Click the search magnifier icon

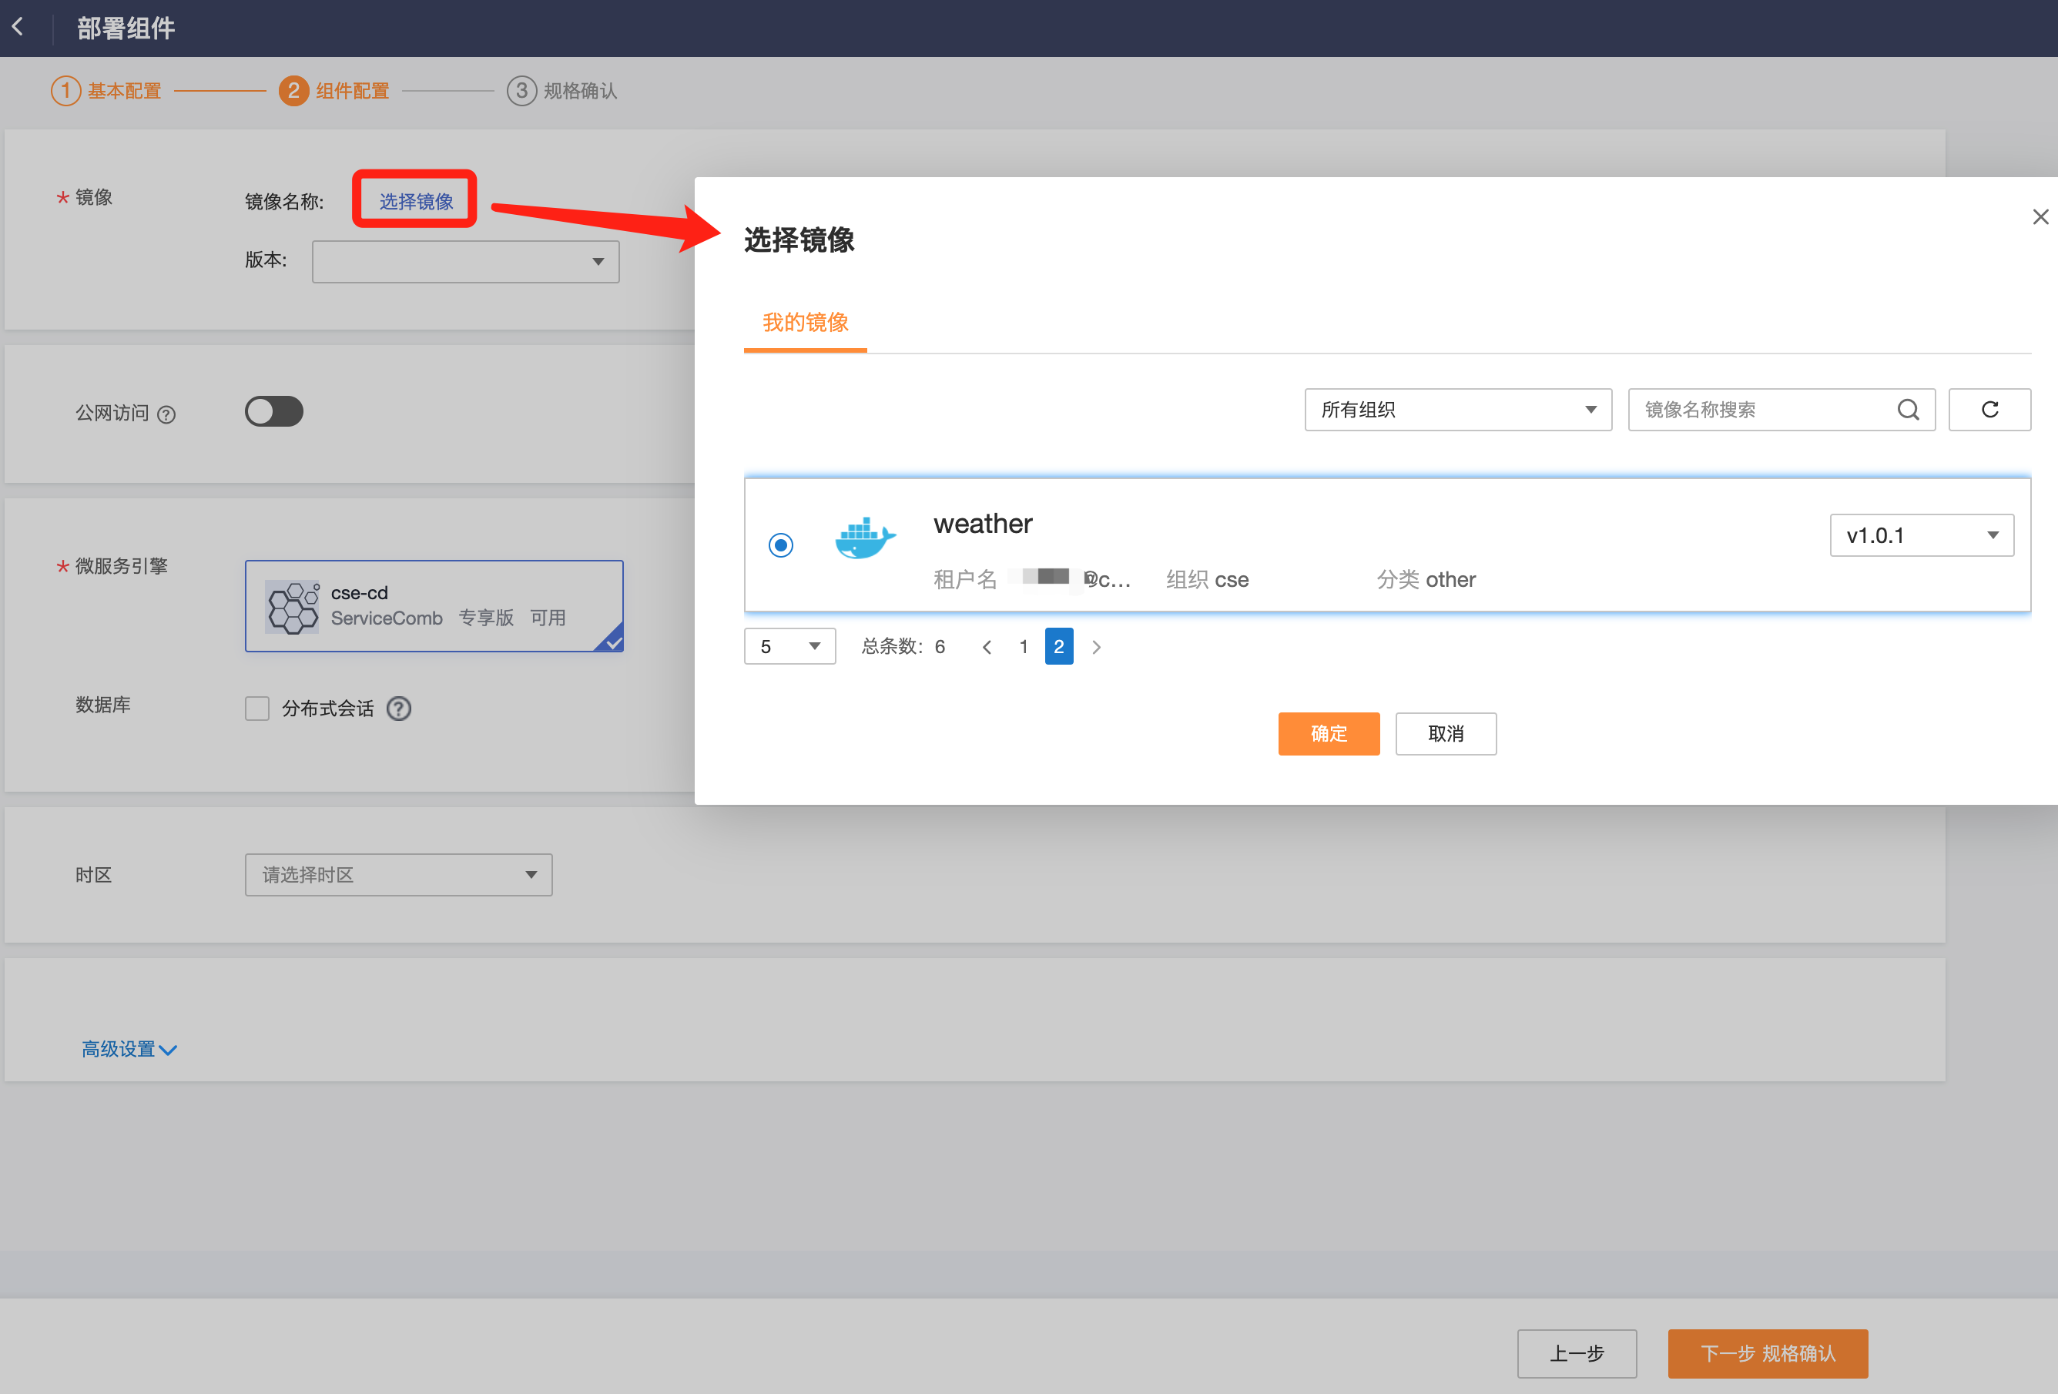click(x=1908, y=409)
